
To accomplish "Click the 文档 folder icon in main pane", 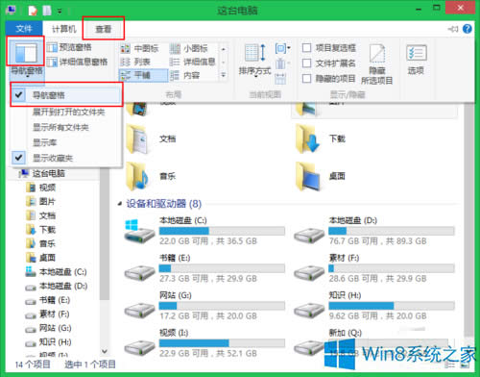I will pos(137,139).
